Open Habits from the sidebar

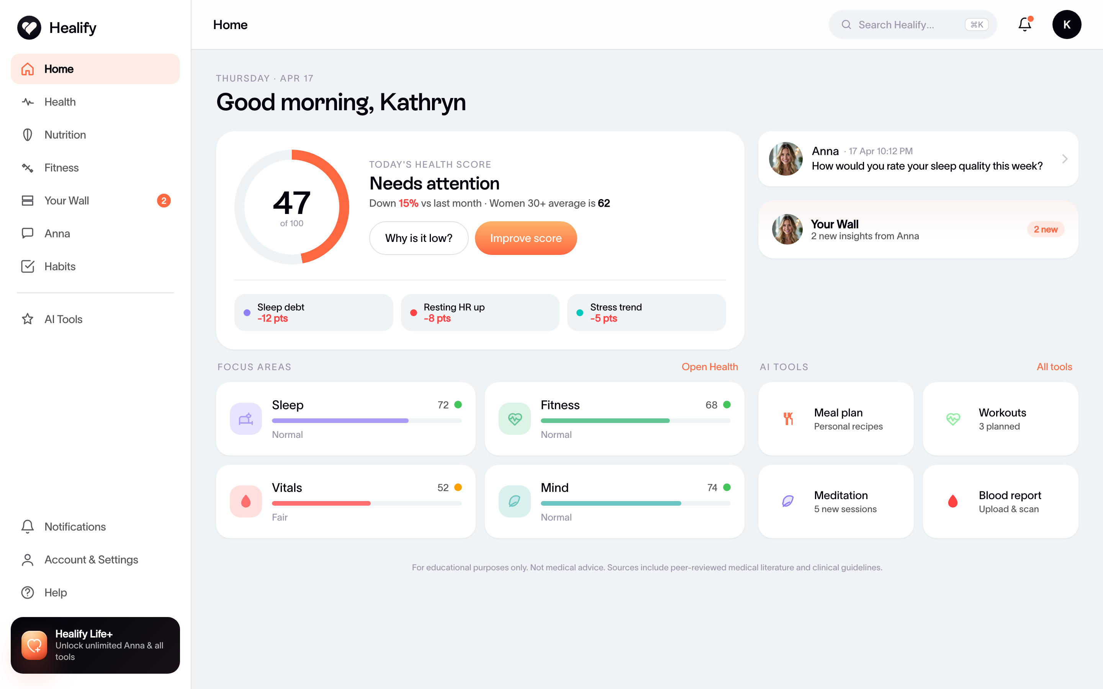click(x=95, y=266)
